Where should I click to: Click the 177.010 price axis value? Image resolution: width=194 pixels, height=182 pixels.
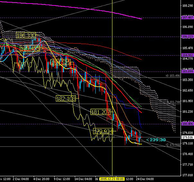tap(187, 175)
